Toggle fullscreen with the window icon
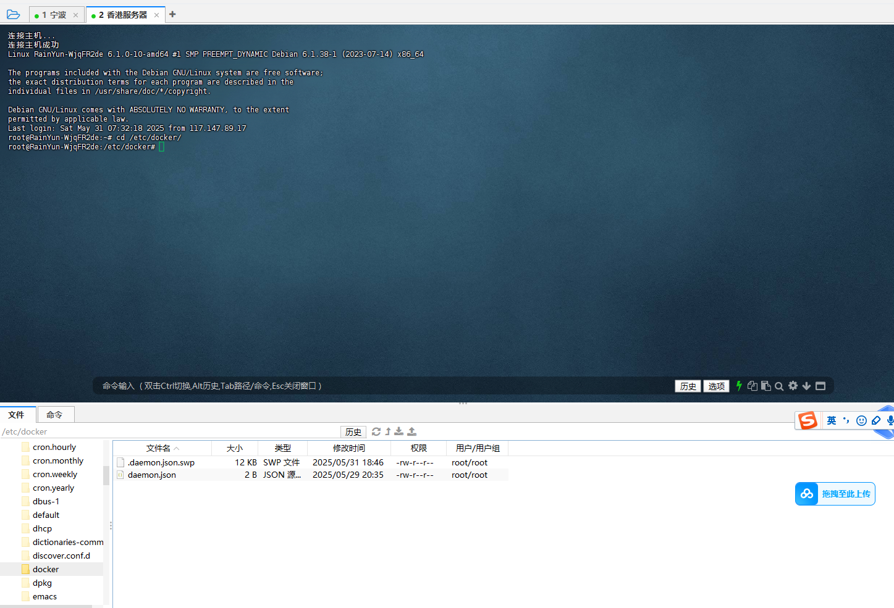Viewport: 894px width, 608px height. (820, 386)
